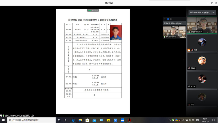Open the Mail app in taskbar
Image resolution: width=218 pixels, height=123 pixels.
click(x=94, y=120)
